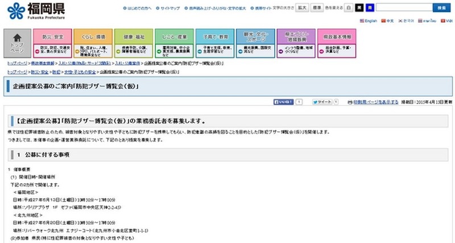This screenshot has width=455, height=243.
Task: Open the 子育て・教育 category tab
Action: pos(217,43)
